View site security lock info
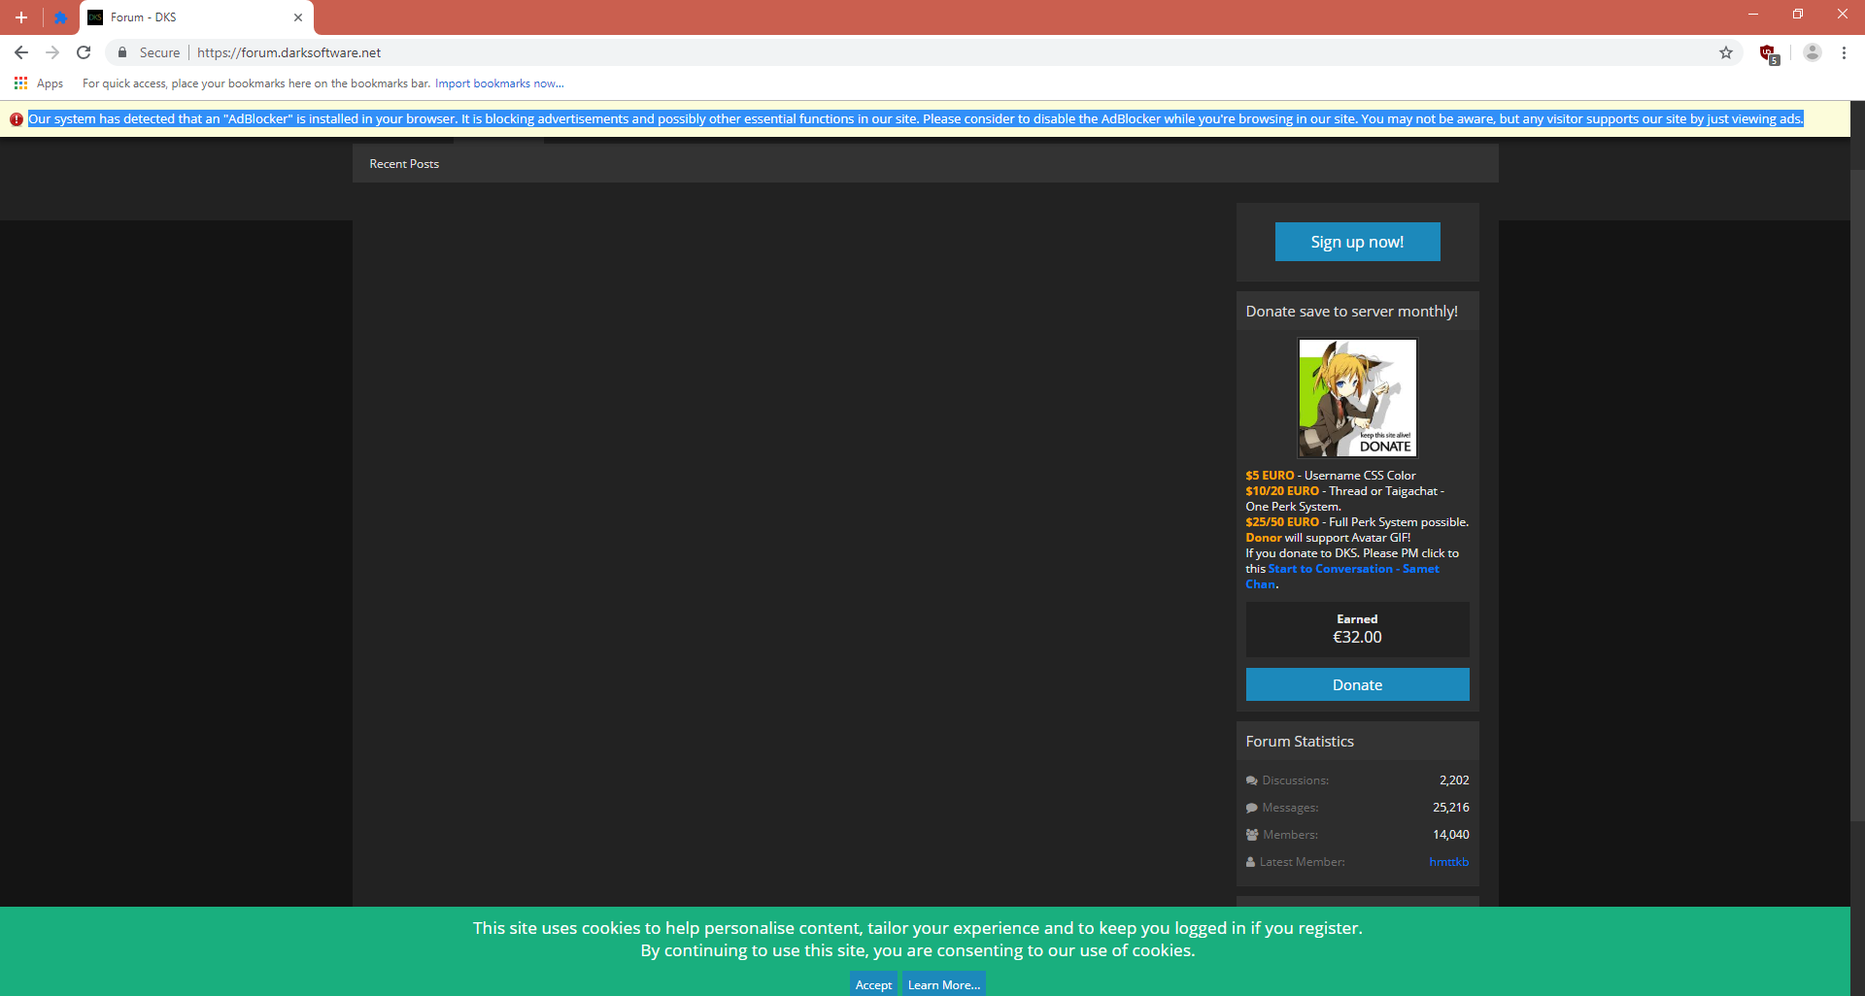 click(122, 52)
